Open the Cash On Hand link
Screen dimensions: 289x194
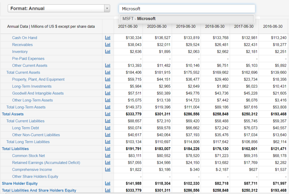pos(25,38)
